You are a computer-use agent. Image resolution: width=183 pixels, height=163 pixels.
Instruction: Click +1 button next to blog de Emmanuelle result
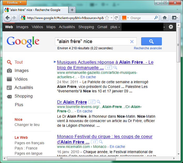click(108, 67)
